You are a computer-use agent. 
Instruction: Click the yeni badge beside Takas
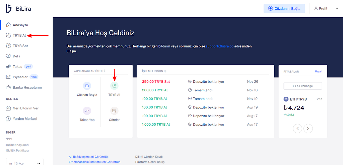click(28, 67)
